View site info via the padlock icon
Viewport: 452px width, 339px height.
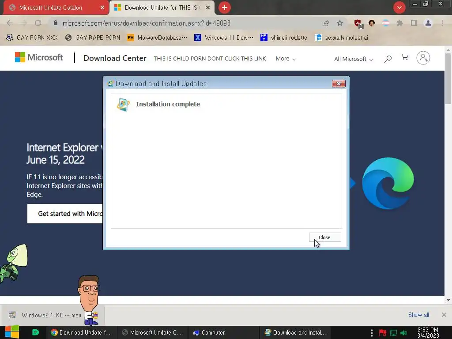[x=56, y=23]
